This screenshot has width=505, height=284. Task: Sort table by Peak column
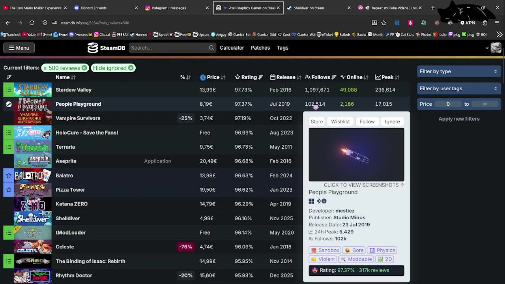tap(387, 77)
